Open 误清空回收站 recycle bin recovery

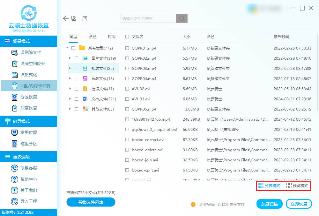(14, 64)
